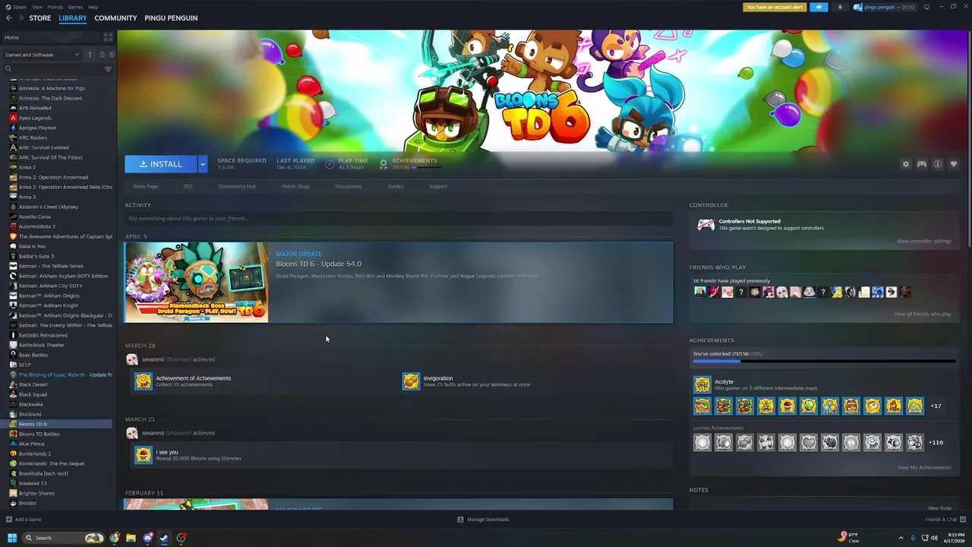This screenshot has width=972, height=547.
Task: Open Windows taskbar search box
Action: pos(62,538)
